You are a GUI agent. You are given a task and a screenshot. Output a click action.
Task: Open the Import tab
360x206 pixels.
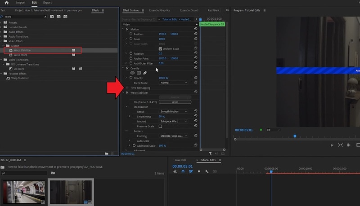point(21,3)
